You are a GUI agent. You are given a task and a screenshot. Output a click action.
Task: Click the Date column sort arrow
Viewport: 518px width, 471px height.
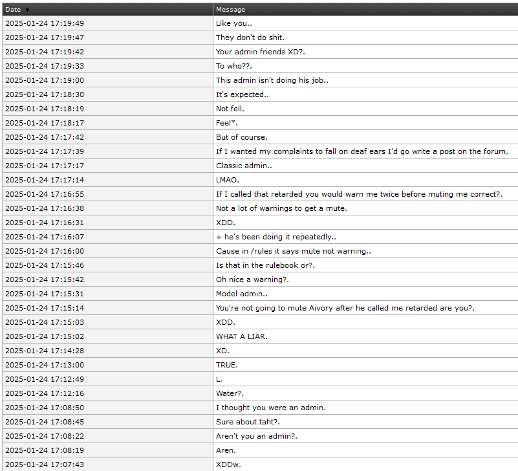click(x=27, y=10)
